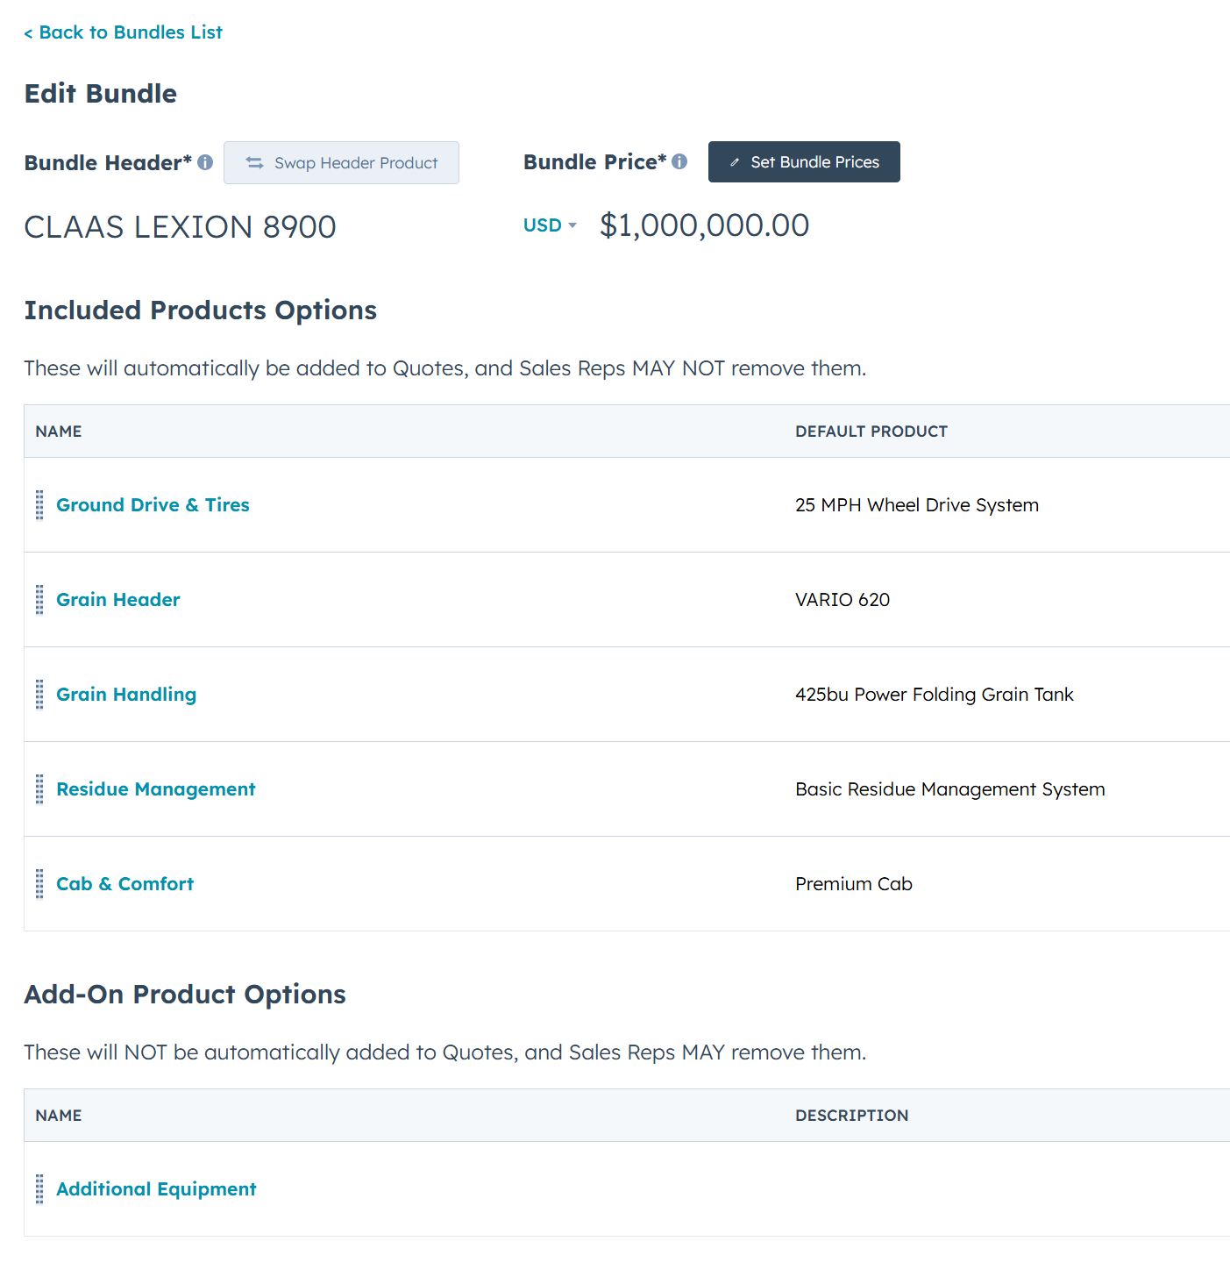Screen dimensions: 1230x1277
Task: Open the Additional Equipment add-on option
Action: [156, 1189]
